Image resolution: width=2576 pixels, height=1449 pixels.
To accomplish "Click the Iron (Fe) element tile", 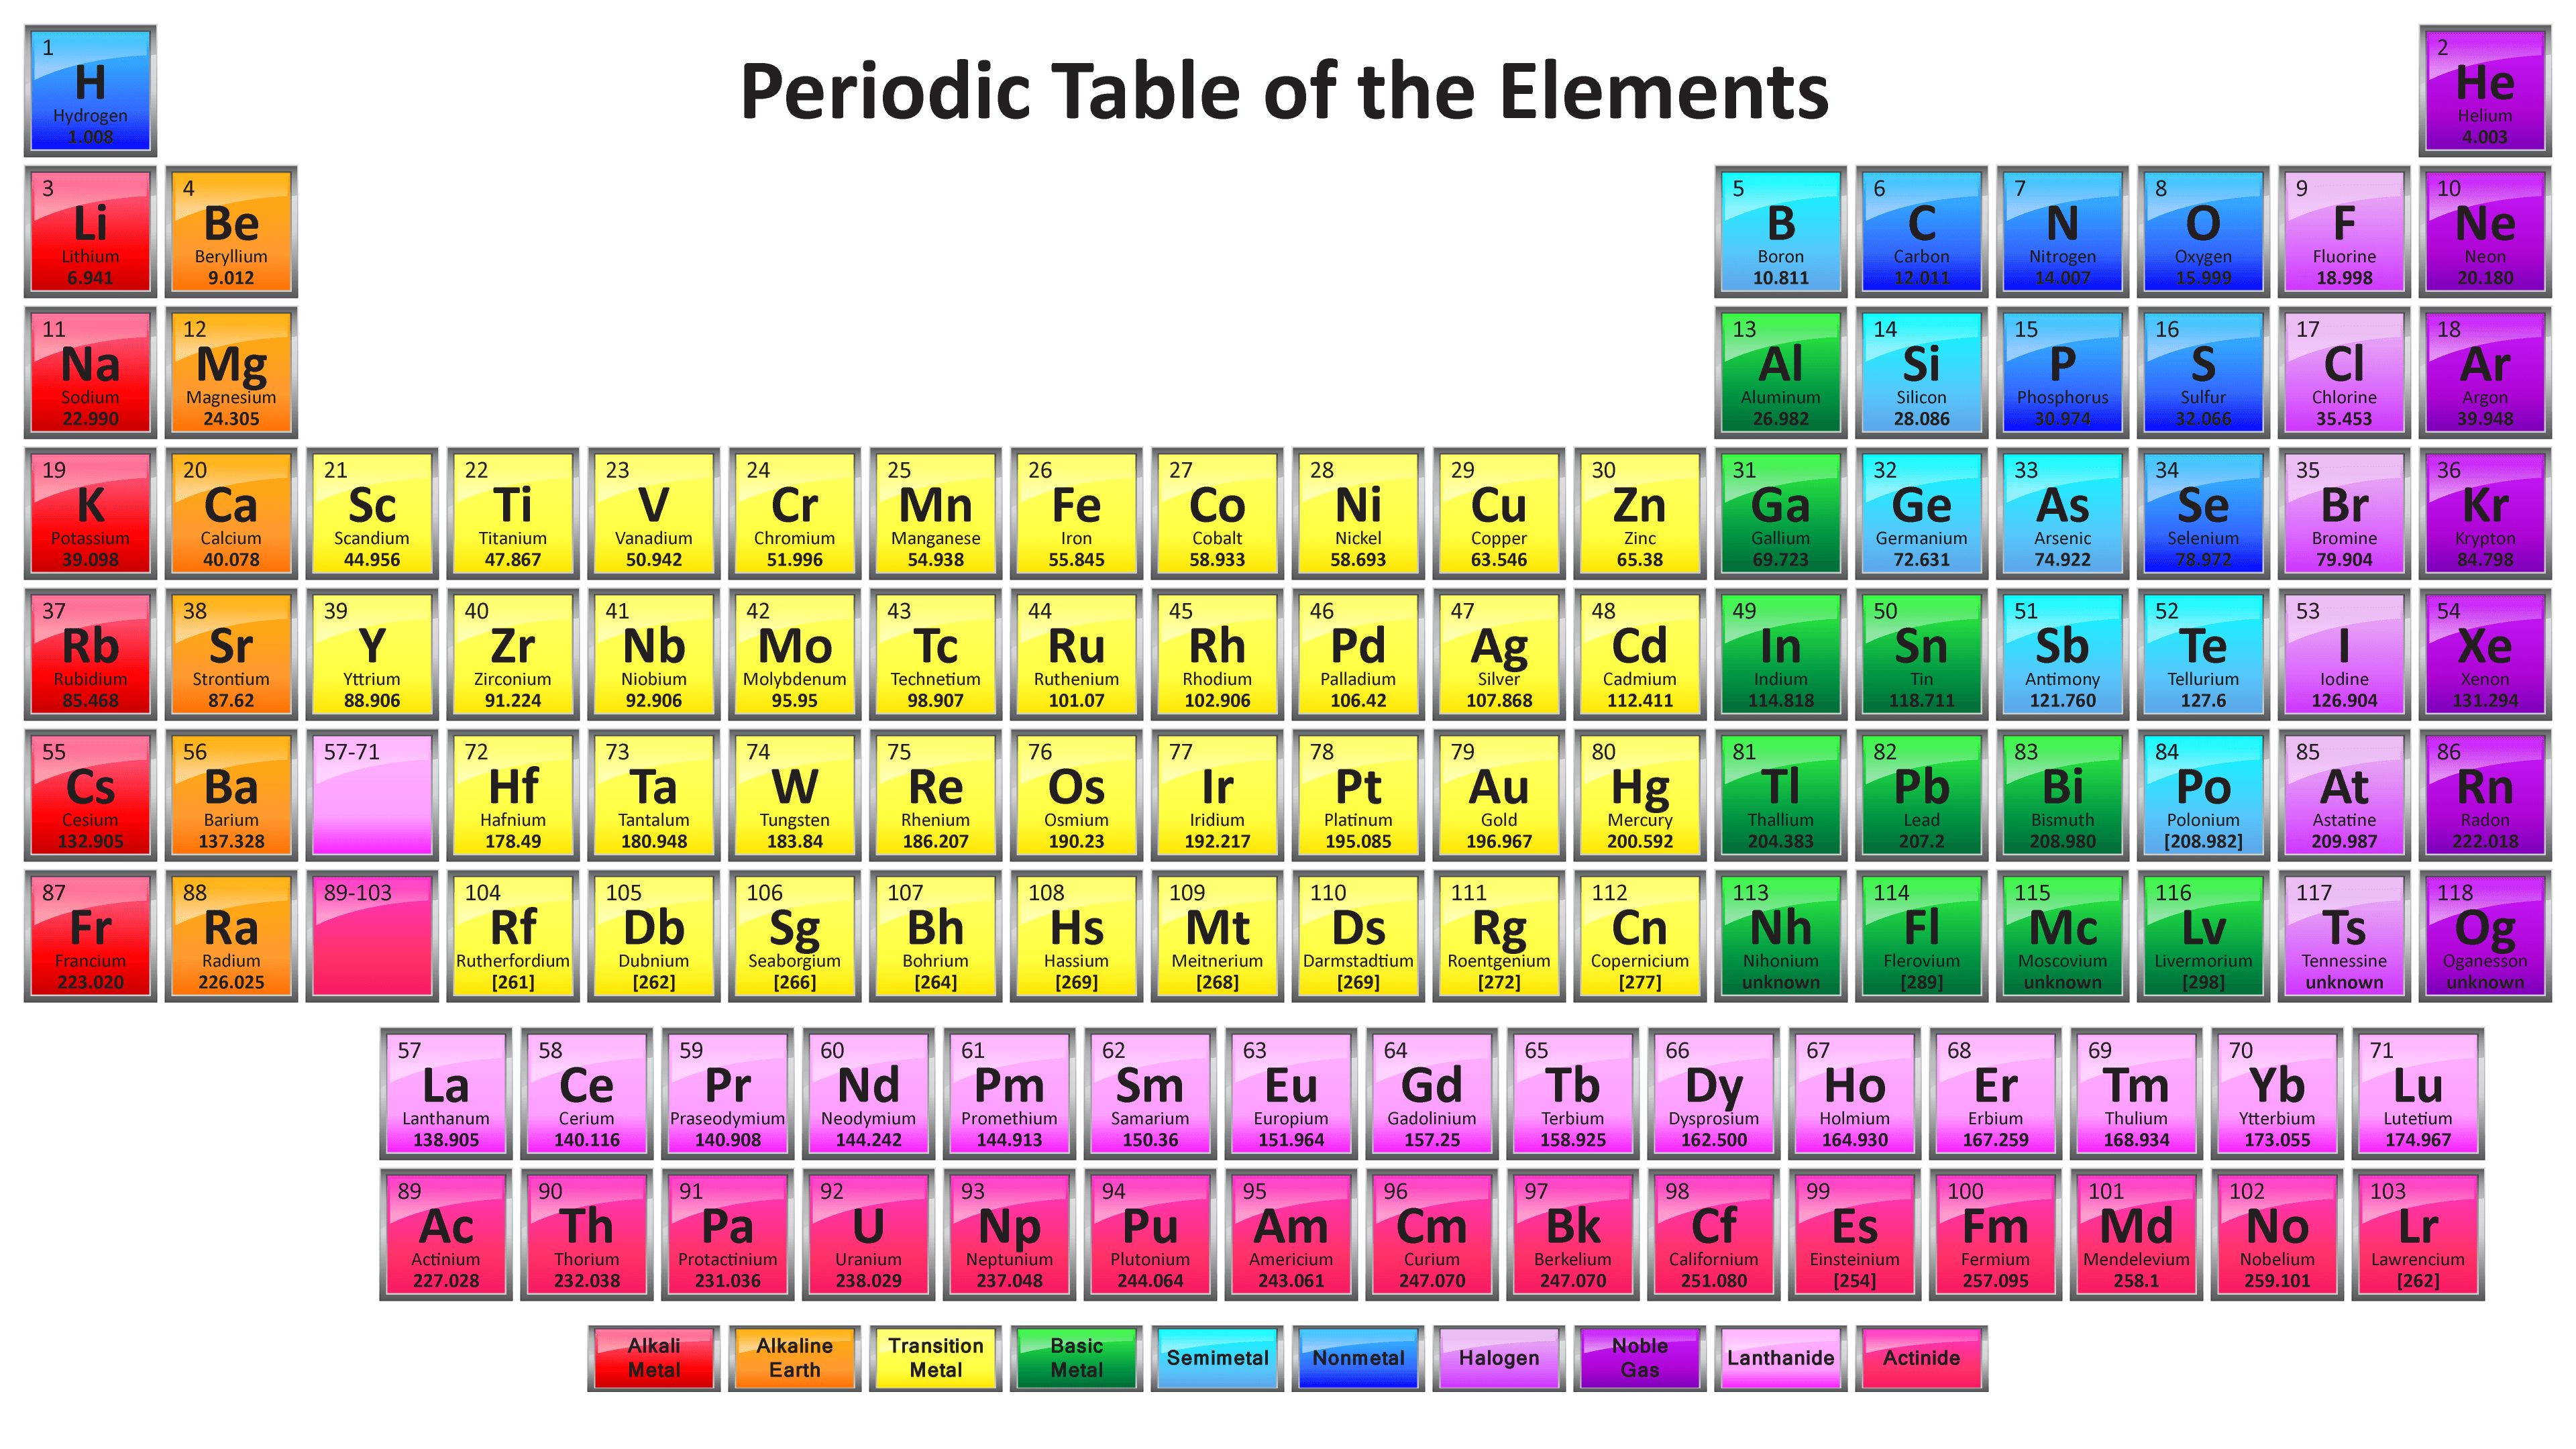I will pyautogui.click(x=1076, y=514).
